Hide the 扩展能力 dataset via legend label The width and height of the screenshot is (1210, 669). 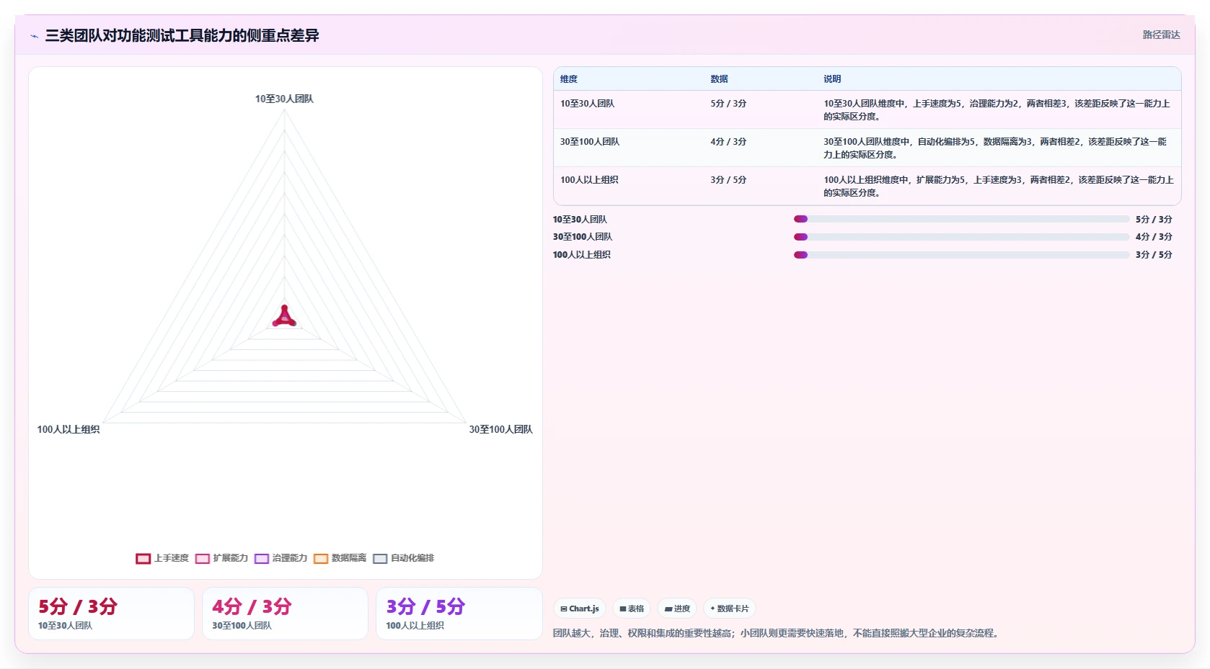(x=231, y=558)
